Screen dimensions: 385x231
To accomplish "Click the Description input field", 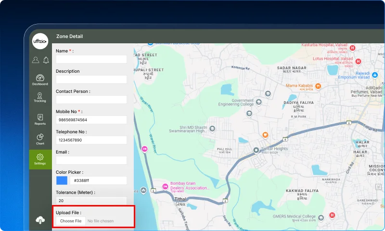I will (91, 79).
